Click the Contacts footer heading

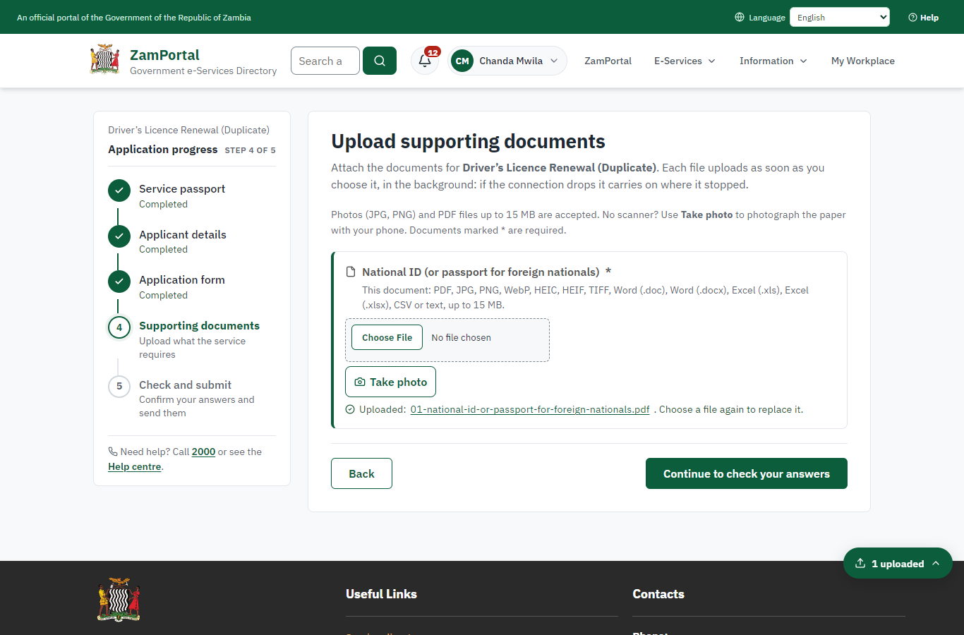point(658,594)
